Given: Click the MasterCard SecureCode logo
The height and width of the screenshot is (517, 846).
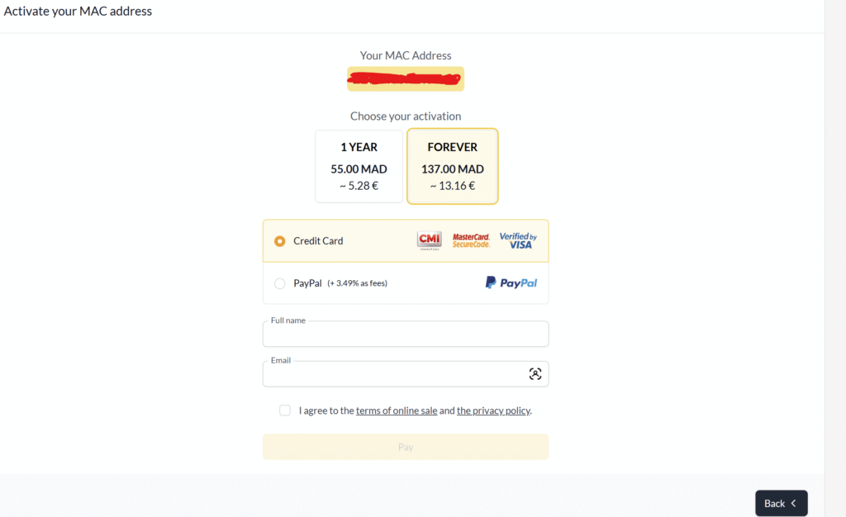Looking at the screenshot, I should 471,240.
